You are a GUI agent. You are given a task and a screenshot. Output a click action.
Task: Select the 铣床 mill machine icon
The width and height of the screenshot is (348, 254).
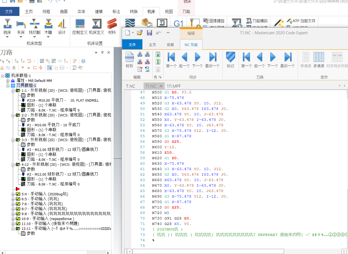coord(7,24)
